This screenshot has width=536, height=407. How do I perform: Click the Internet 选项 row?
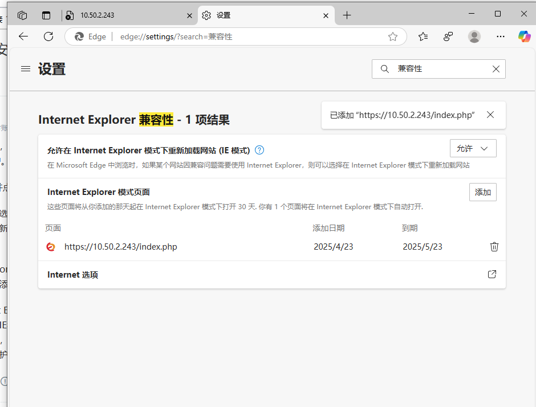272,275
